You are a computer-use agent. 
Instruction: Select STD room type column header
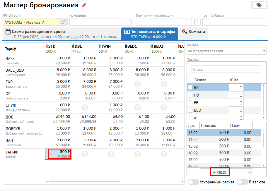58,49
